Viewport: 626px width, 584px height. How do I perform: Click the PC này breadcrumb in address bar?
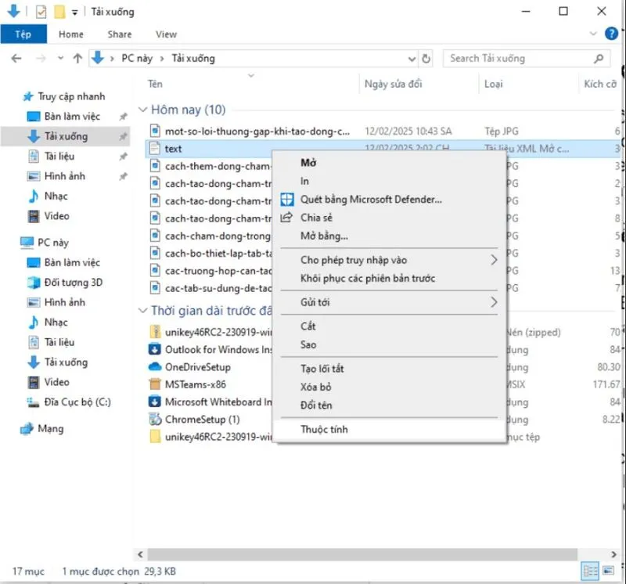pyautogui.click(x=137, y=59)
